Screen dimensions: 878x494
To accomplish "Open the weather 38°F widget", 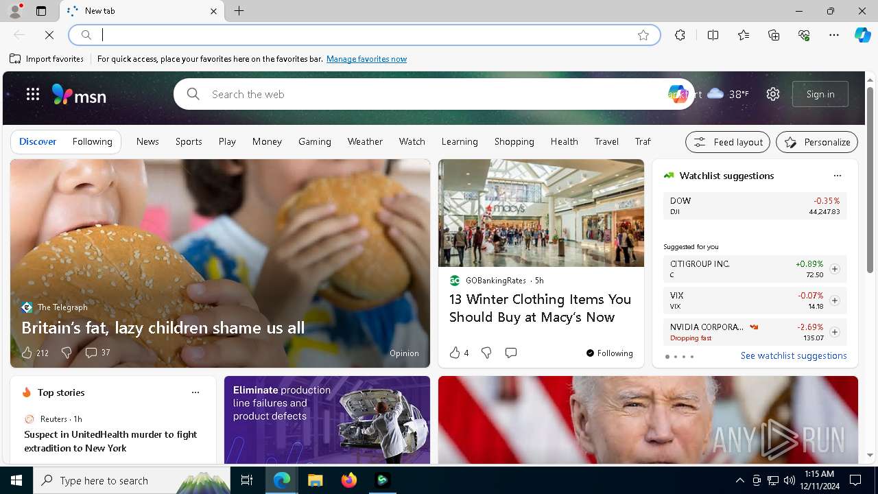I will click(728, 94).
